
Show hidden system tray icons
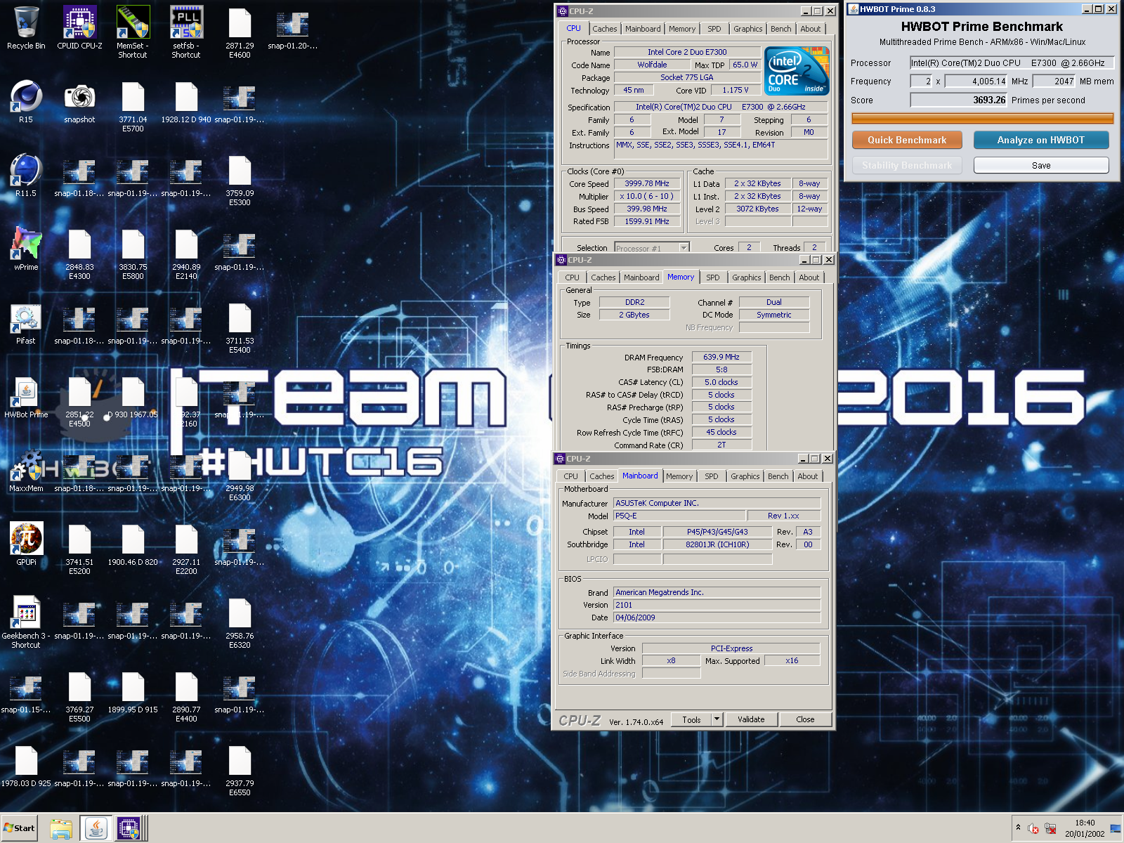(x=1018, y=828)
